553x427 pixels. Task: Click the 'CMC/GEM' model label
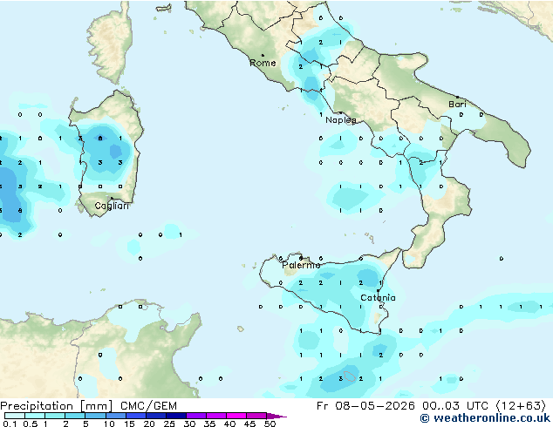pyautogui.click(x=148, y=406)
